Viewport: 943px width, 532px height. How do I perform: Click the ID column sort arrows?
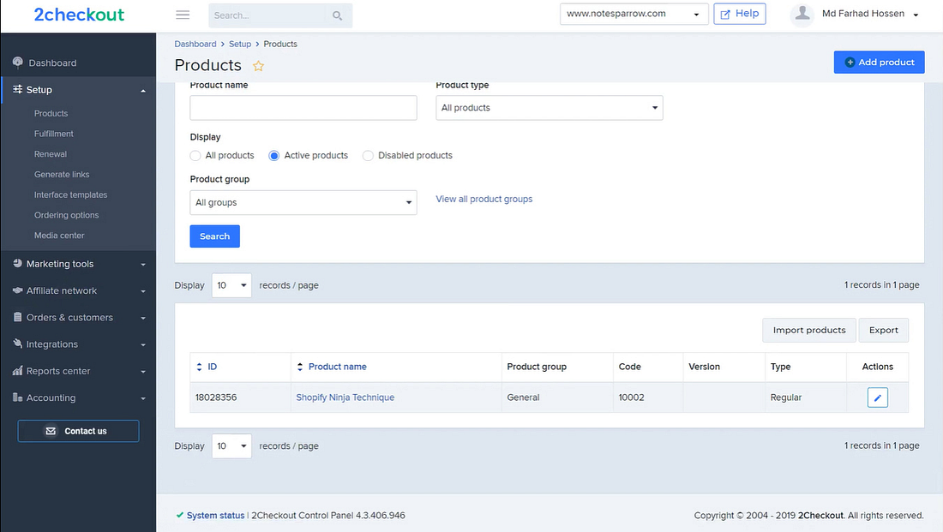tap(199, 367)
